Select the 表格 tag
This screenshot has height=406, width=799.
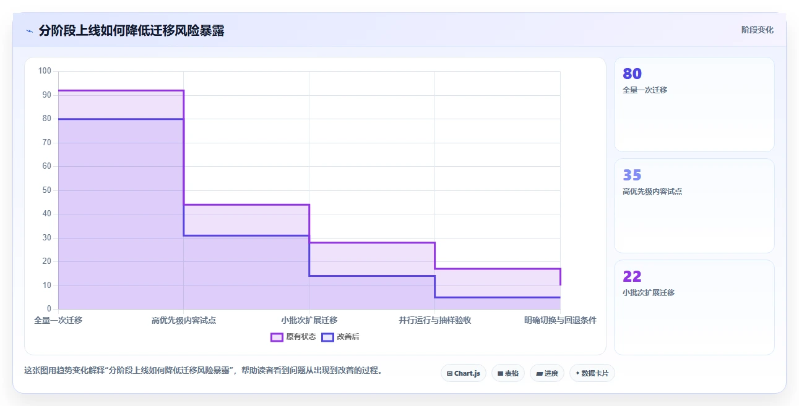[x=508, y=373]
